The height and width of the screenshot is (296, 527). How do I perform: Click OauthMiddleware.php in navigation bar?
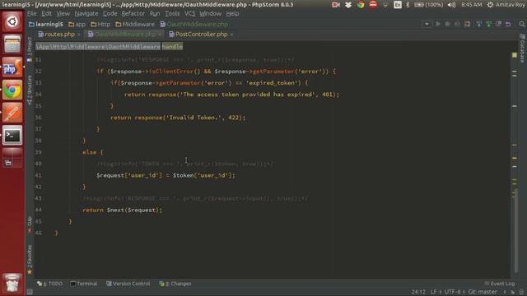pyautogui.click(x=194, y=24)
